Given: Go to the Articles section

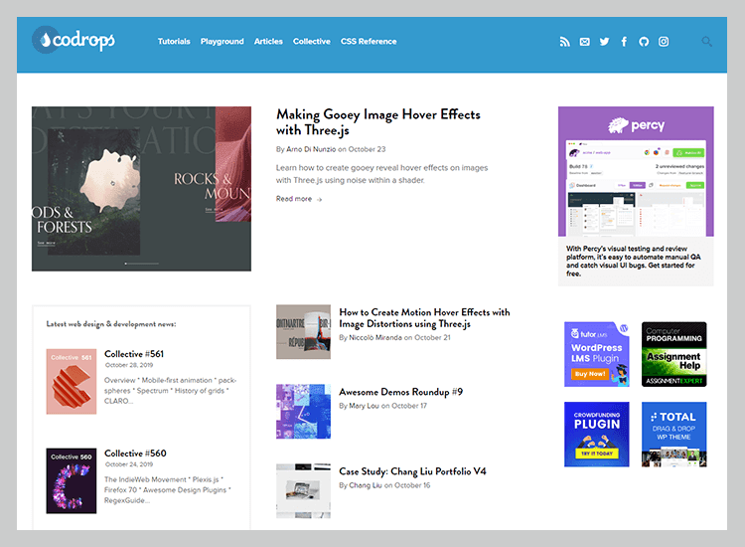Looking at the screenshot, I should (268, 42).
